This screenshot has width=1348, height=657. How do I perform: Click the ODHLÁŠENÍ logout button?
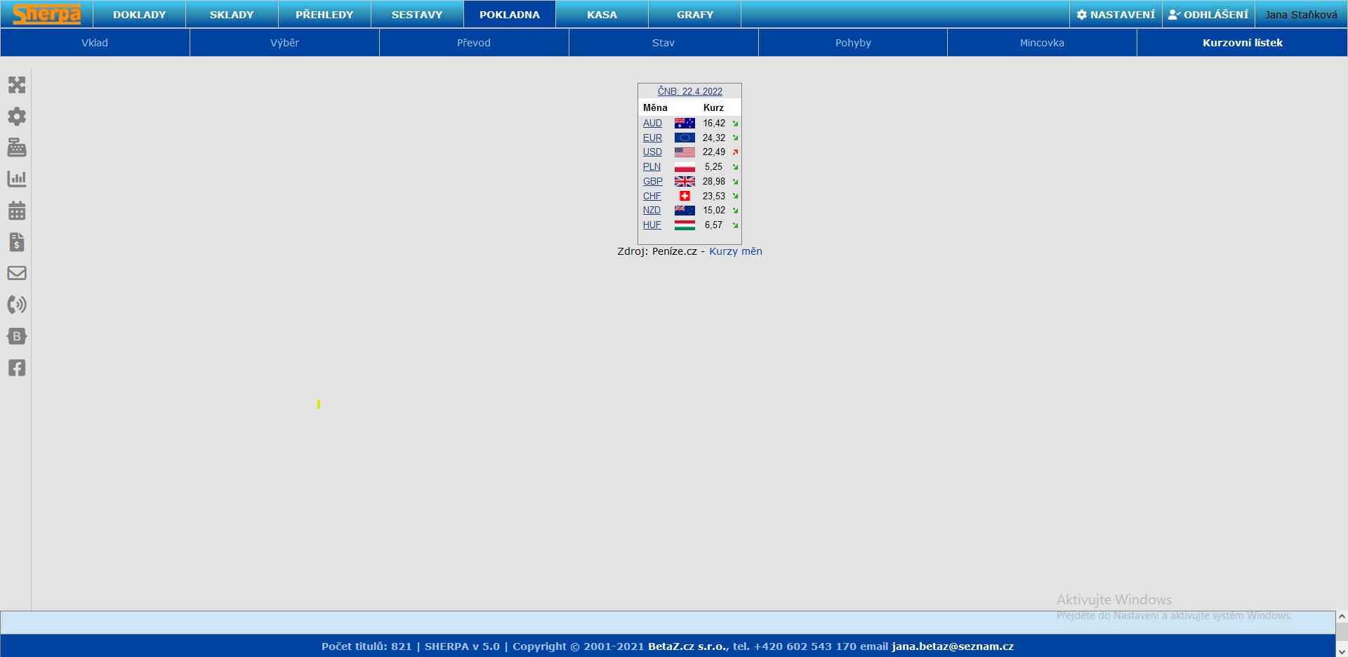pyautogui.click(x=1208, y=15)
